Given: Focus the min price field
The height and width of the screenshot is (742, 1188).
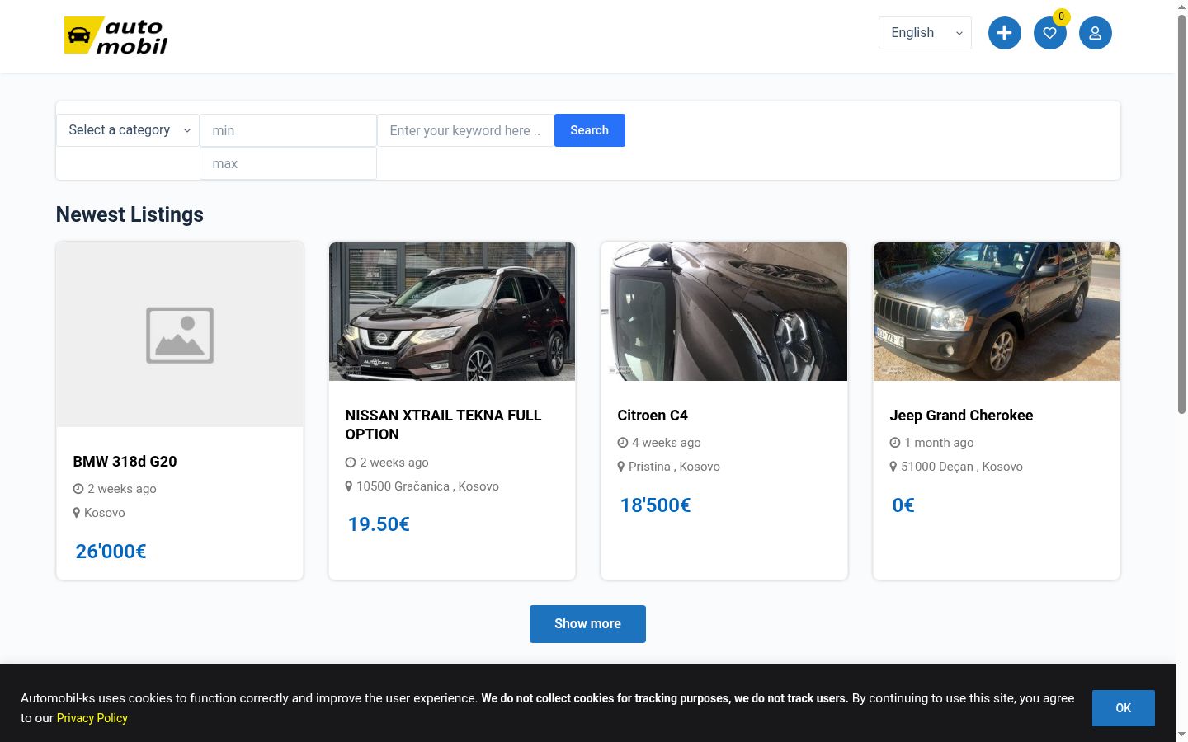Looking at the screenshot, I should 288,130.
